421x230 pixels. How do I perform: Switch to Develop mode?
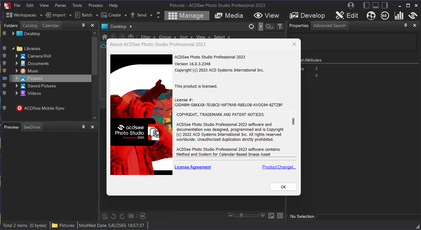pos(307,16)
